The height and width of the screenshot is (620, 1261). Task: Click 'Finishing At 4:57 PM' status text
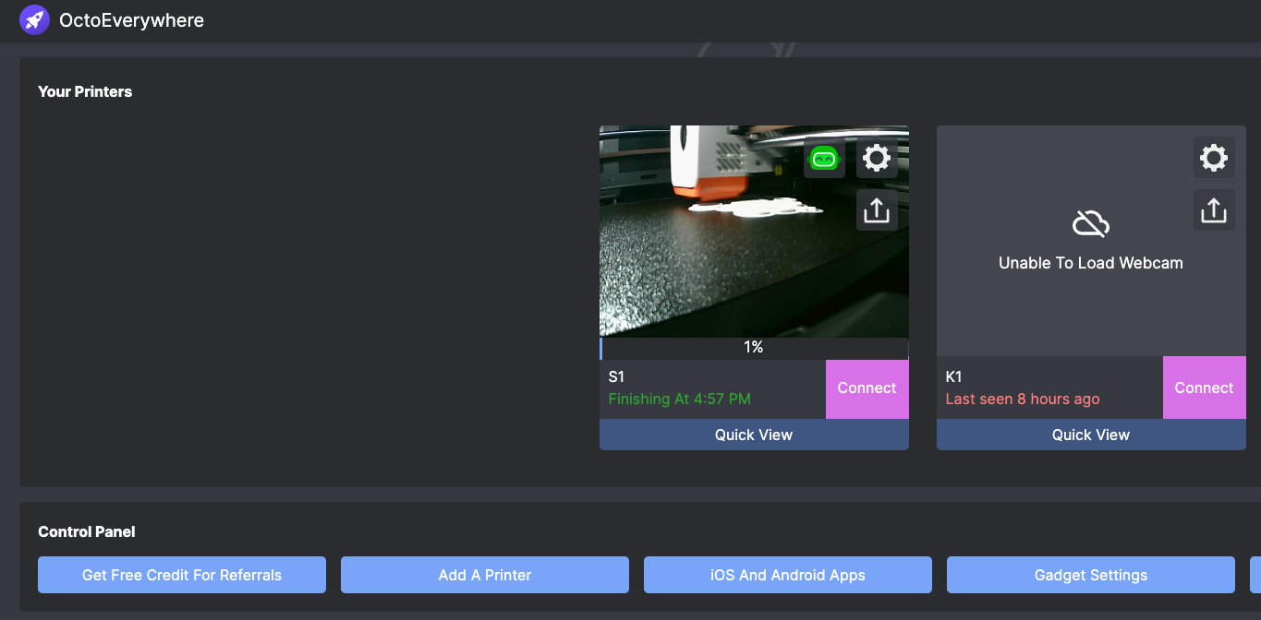(679, 399)
